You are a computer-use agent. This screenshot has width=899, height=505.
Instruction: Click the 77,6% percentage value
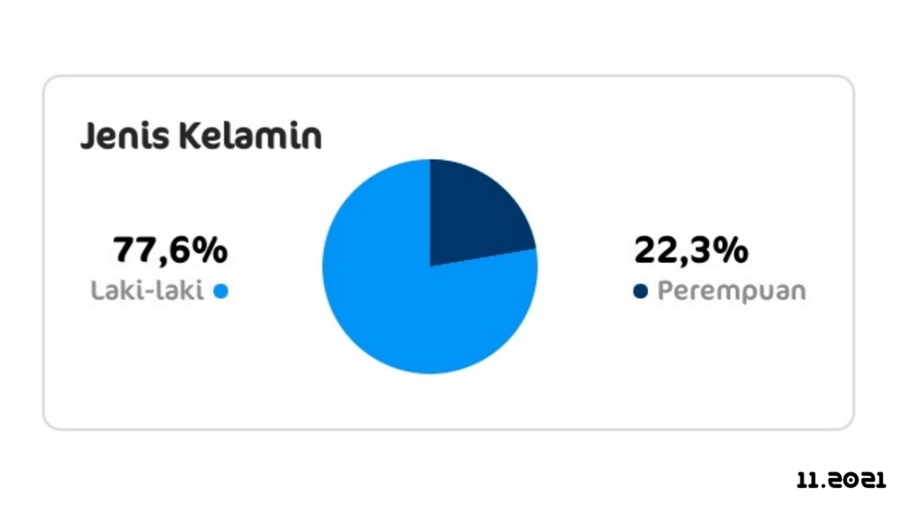tap(170, 251)
